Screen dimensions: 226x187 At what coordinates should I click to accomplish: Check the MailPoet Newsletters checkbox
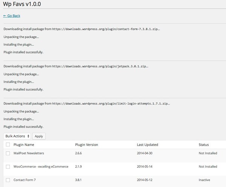click(x=8, y=153)
